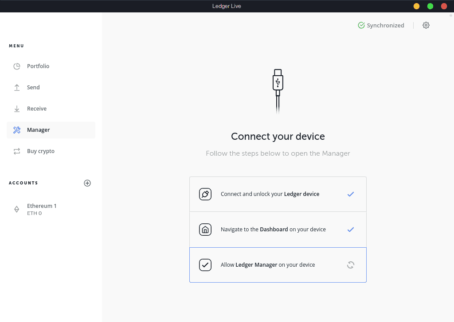Open the Buy crypto menu item
Screen dimensions: 454x322
click(x=51, y=151)
